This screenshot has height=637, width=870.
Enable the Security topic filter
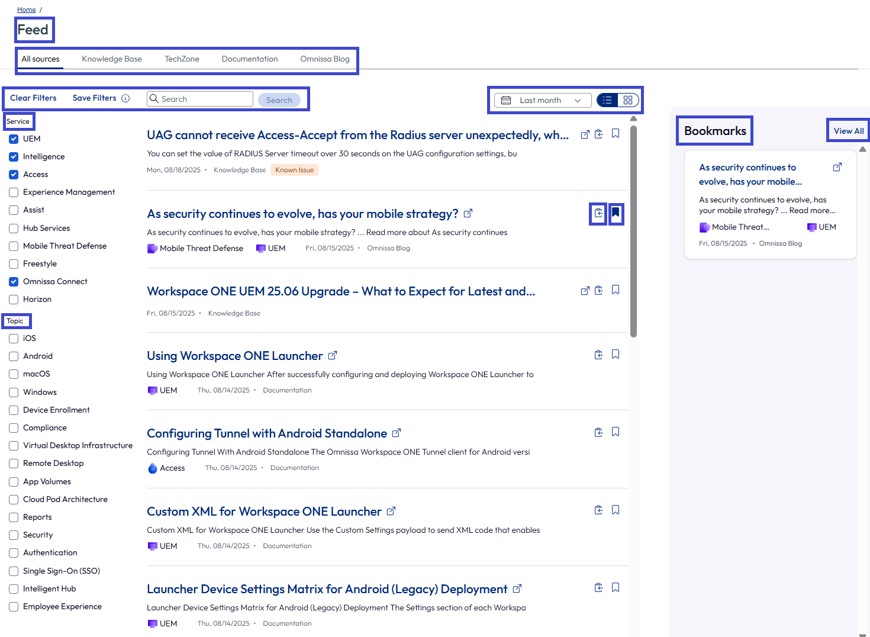click(x=14, y=535)
